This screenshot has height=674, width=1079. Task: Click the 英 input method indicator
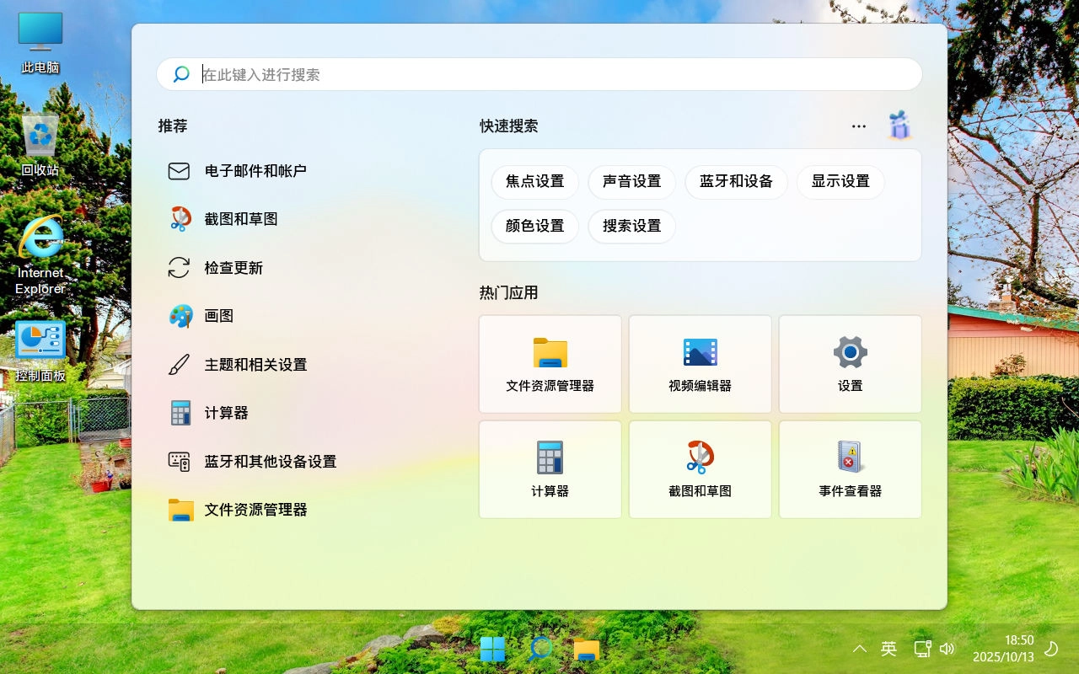888,649
